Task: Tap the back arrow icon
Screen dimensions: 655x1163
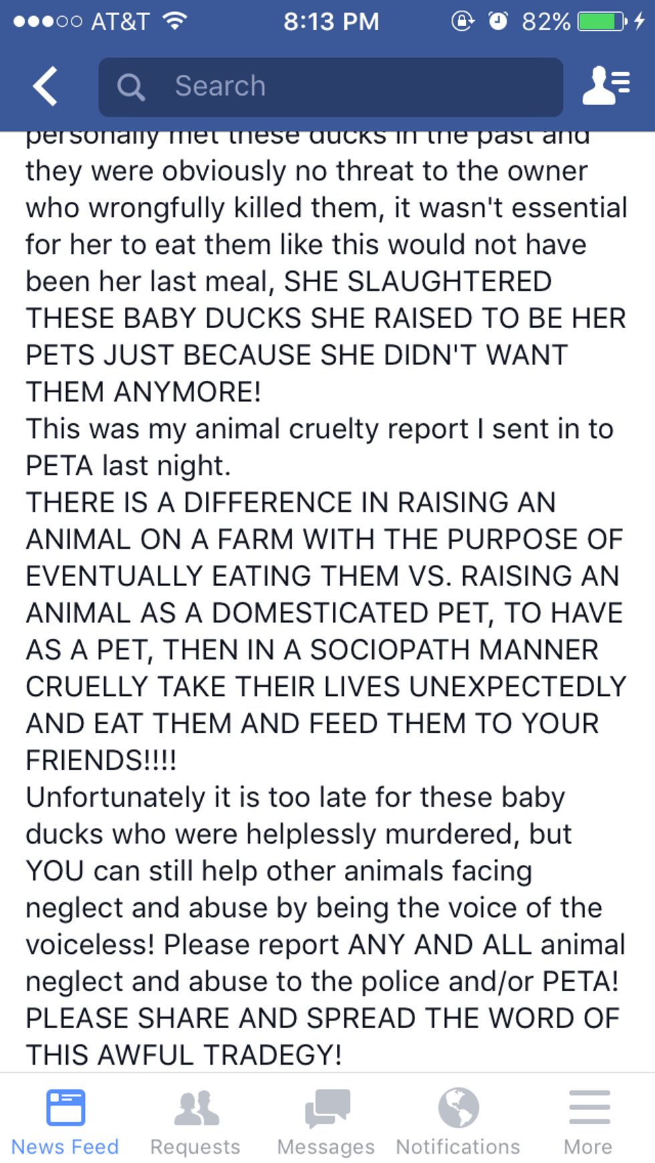Action: (x=45, y=87)
